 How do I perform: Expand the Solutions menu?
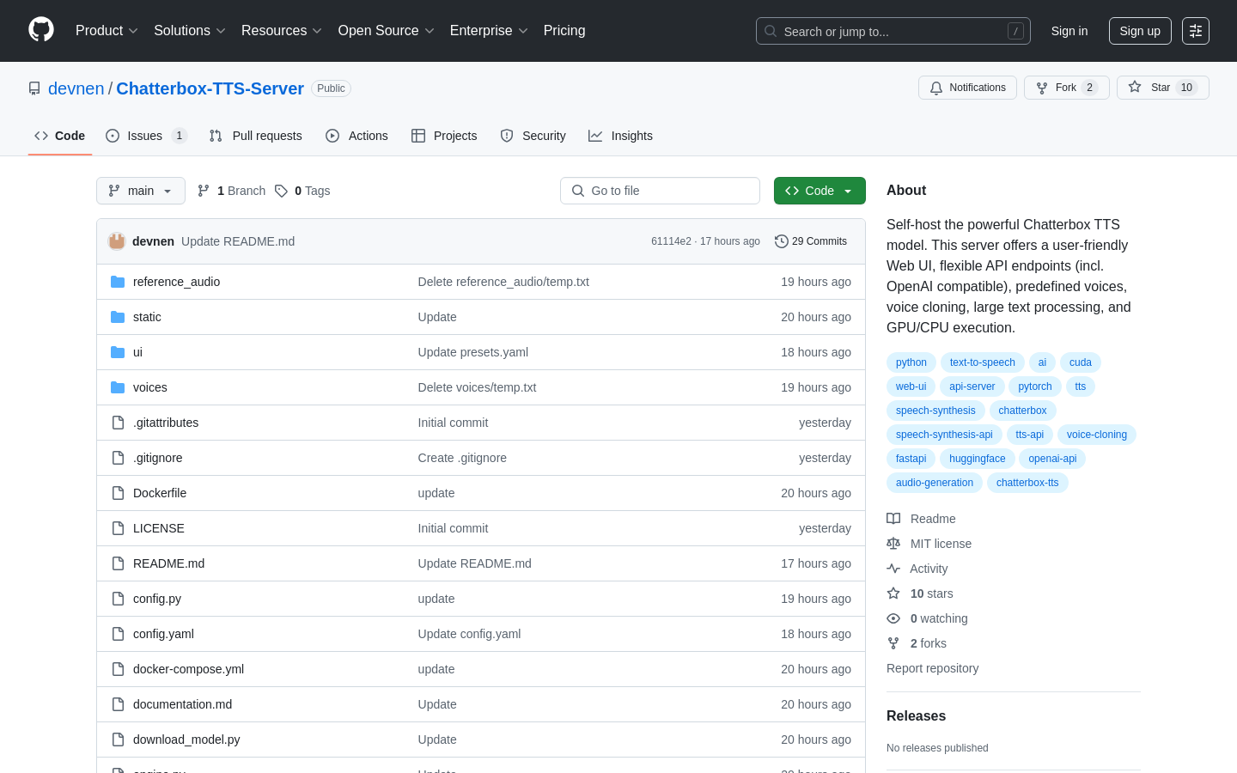click(x=189, y=30)
